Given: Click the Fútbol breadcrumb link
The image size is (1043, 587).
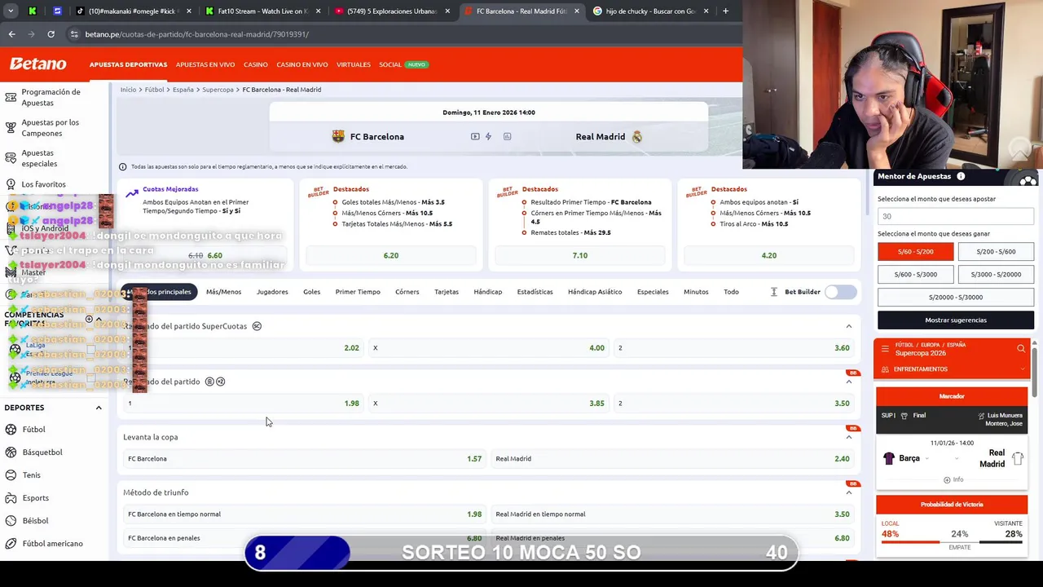Looking at the screenshot, I should [x=155, y=90].
